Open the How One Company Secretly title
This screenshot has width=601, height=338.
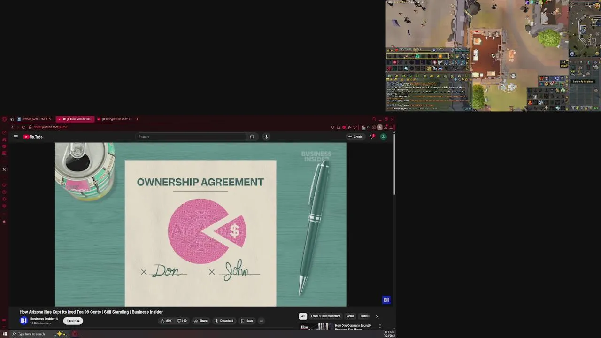pyautogui.click(x=353, y=327)
